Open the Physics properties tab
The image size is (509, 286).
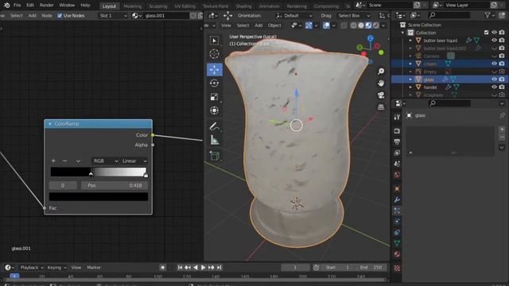click(397, 222)
